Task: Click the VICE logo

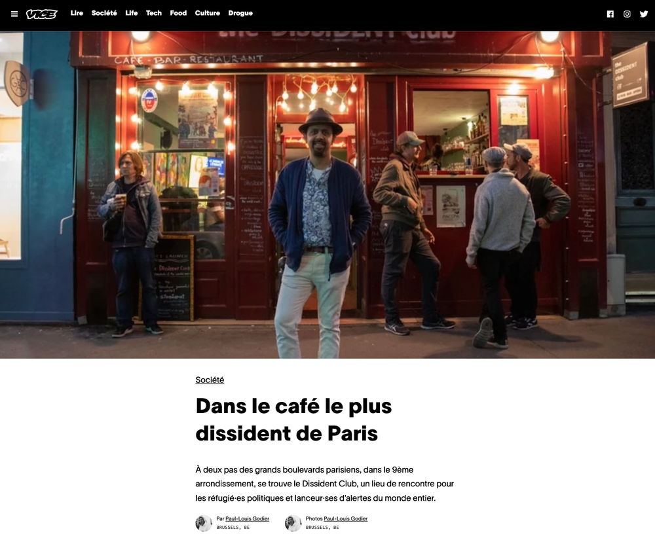Action: (x=41, y=14)
